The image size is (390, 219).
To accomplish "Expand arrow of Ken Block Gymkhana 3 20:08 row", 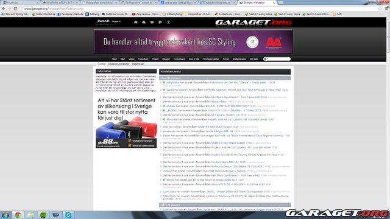I will tap(161, 97).
